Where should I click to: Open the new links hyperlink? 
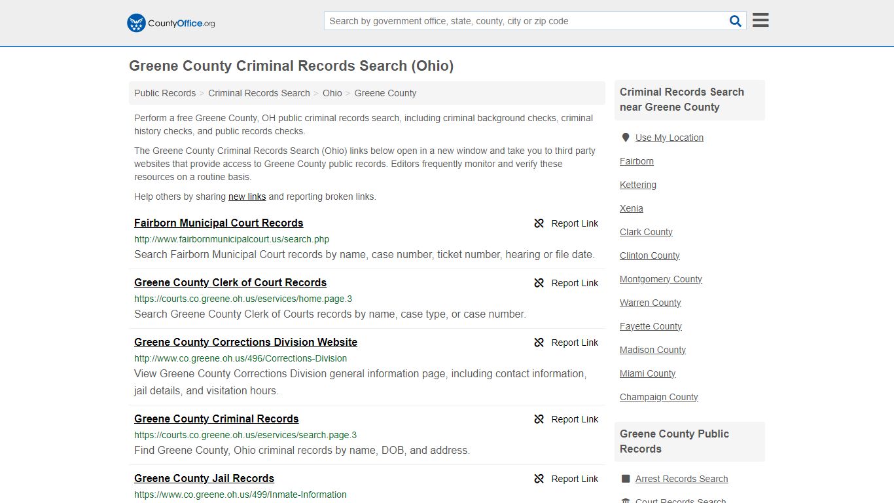[247, 196]
